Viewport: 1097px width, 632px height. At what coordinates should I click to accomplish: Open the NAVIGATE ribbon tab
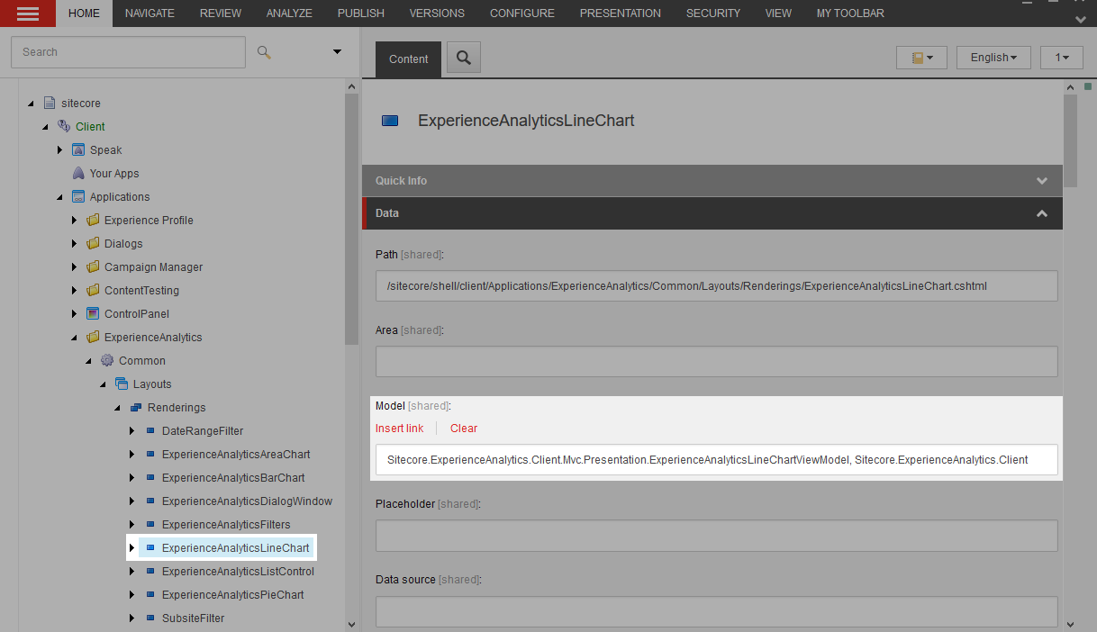coord(150,14)
